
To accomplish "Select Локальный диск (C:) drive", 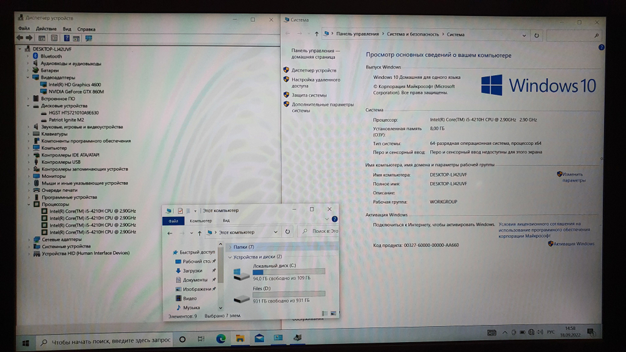I will click(x=279, y=272).
